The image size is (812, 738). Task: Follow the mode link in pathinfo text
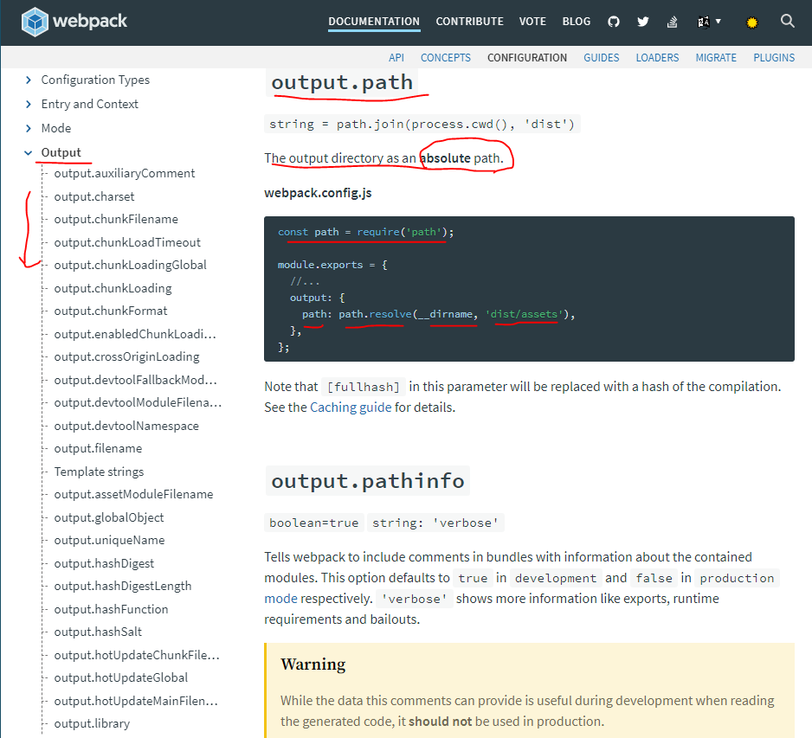coord(280,599)
